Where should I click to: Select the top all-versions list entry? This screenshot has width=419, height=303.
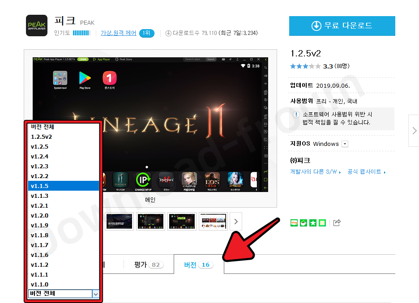tap(63, 127)
